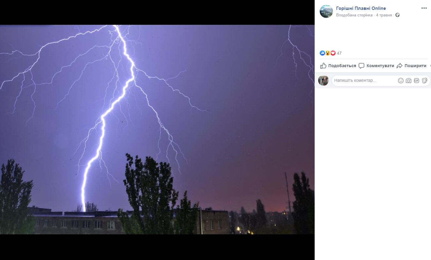Click the Wow face reaction icon

(x=328, y=53)
